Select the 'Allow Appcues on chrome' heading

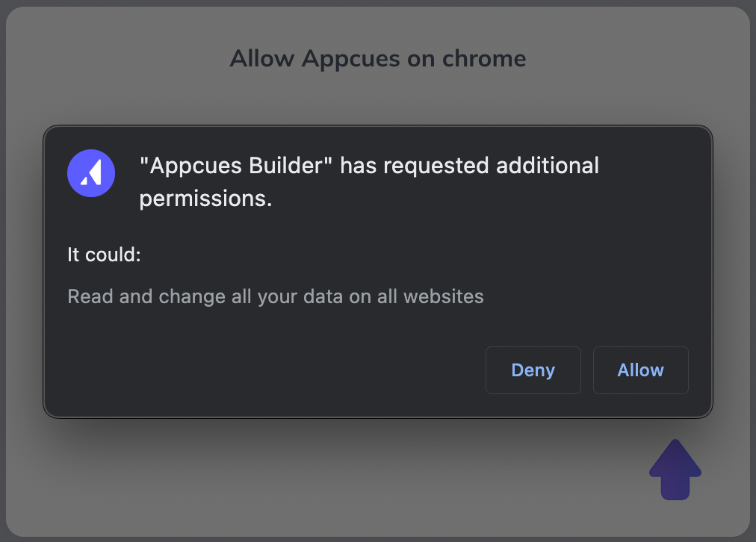coord(377,58)
